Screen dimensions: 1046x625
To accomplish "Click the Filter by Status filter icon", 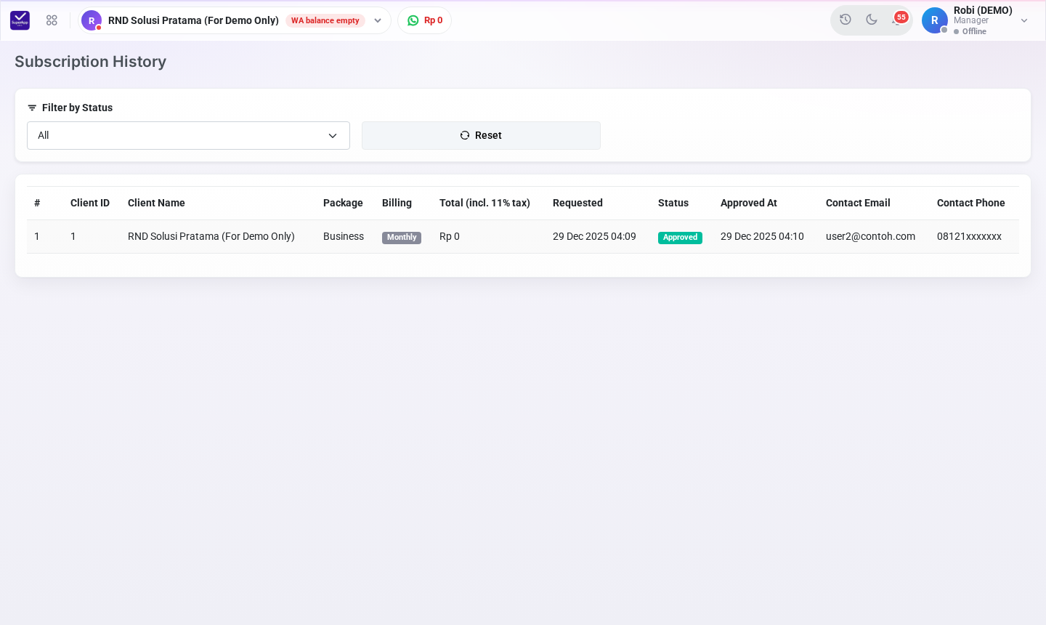I will tap(32, 108).
